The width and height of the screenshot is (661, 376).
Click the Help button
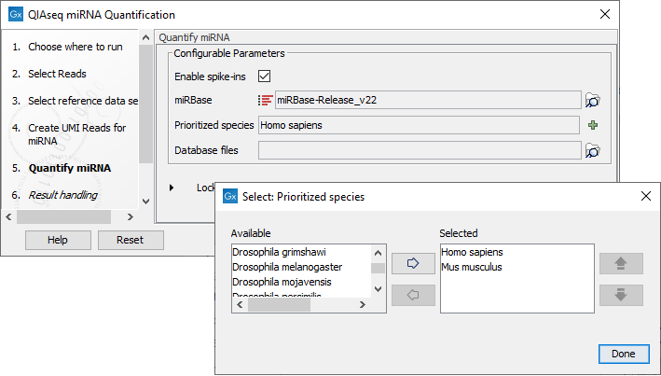coord(58,240)
